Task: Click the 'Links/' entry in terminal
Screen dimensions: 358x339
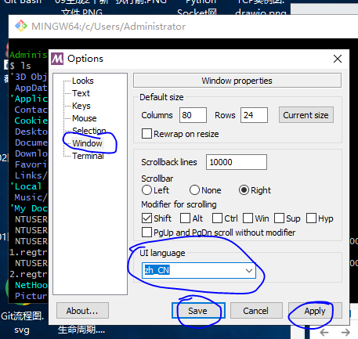Action: tap(31, 175)
